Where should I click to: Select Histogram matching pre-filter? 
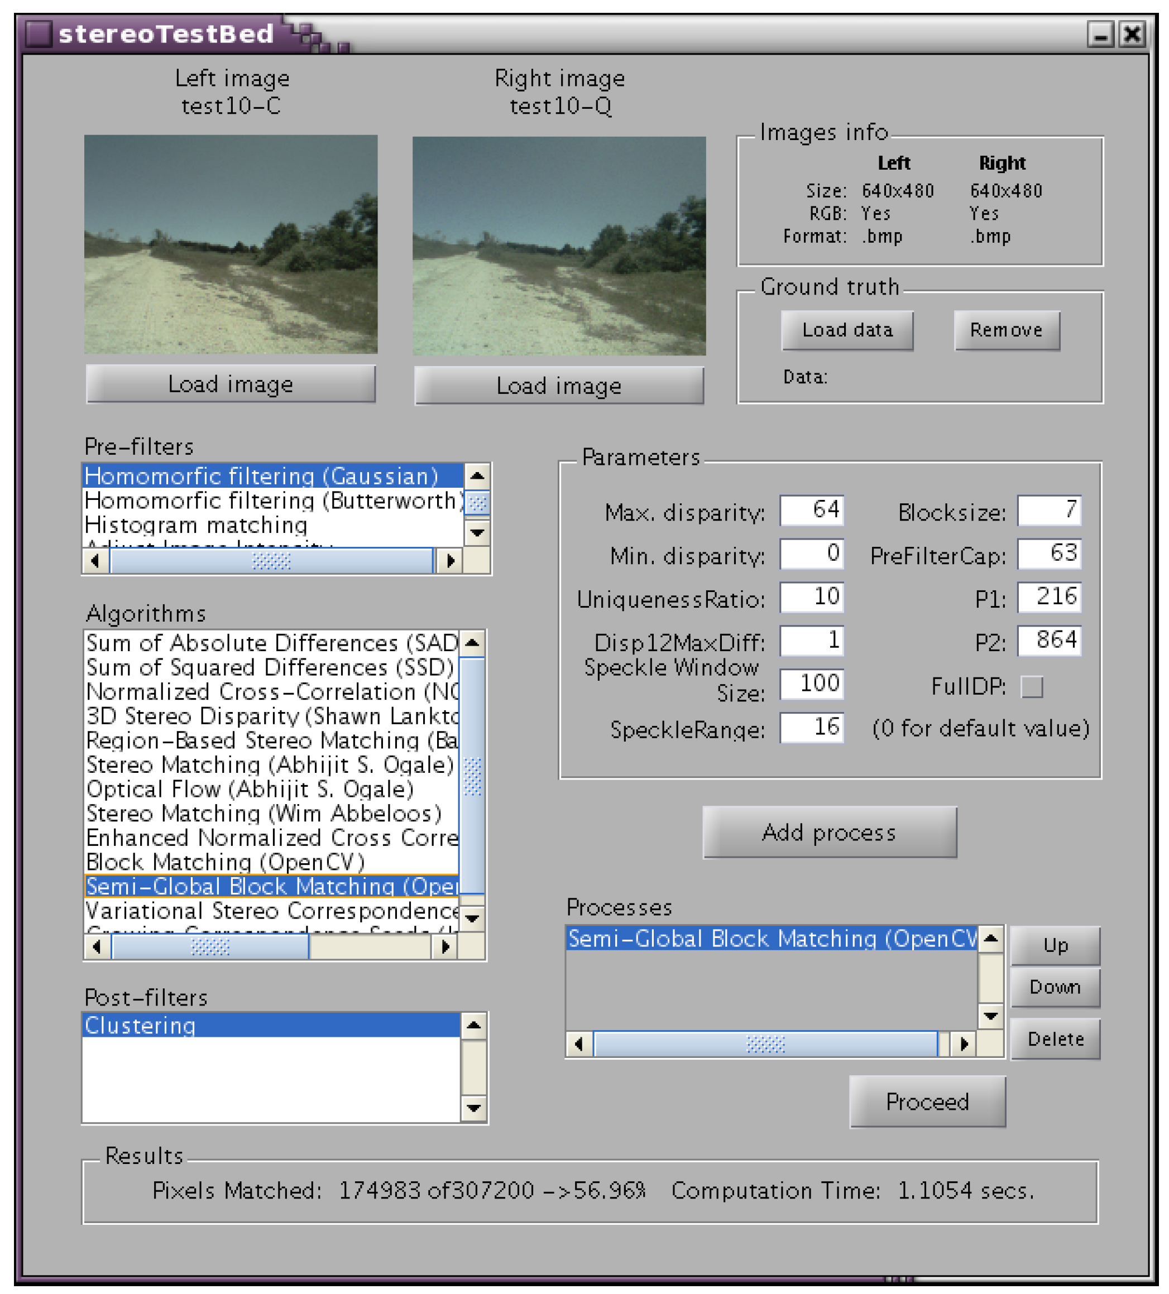tap(196, 525)
